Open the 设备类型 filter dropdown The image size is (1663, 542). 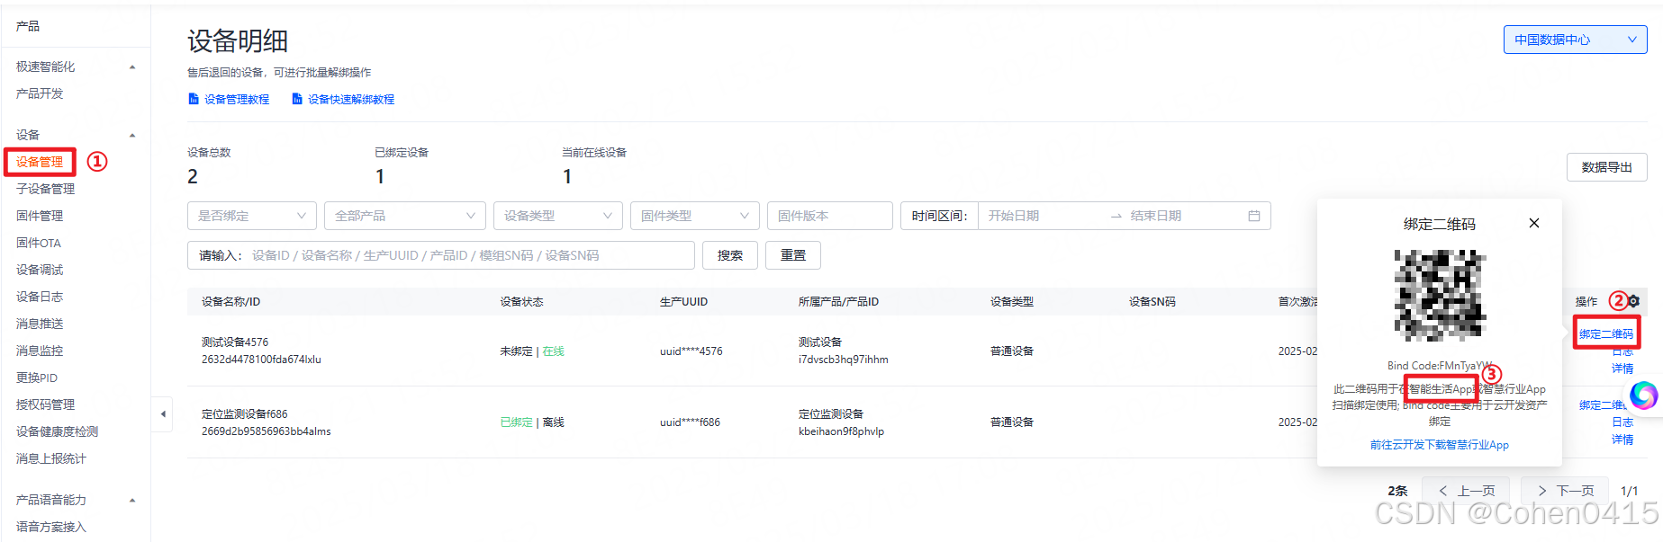coord(558,216)
